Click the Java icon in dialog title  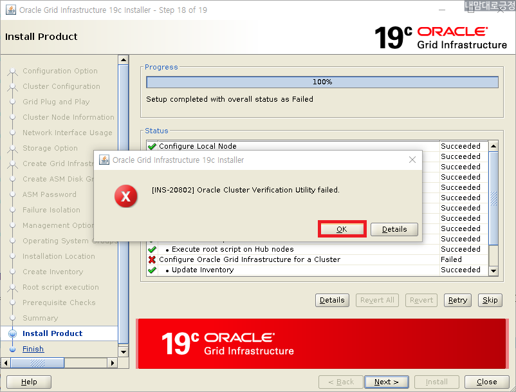coord(104,160)
